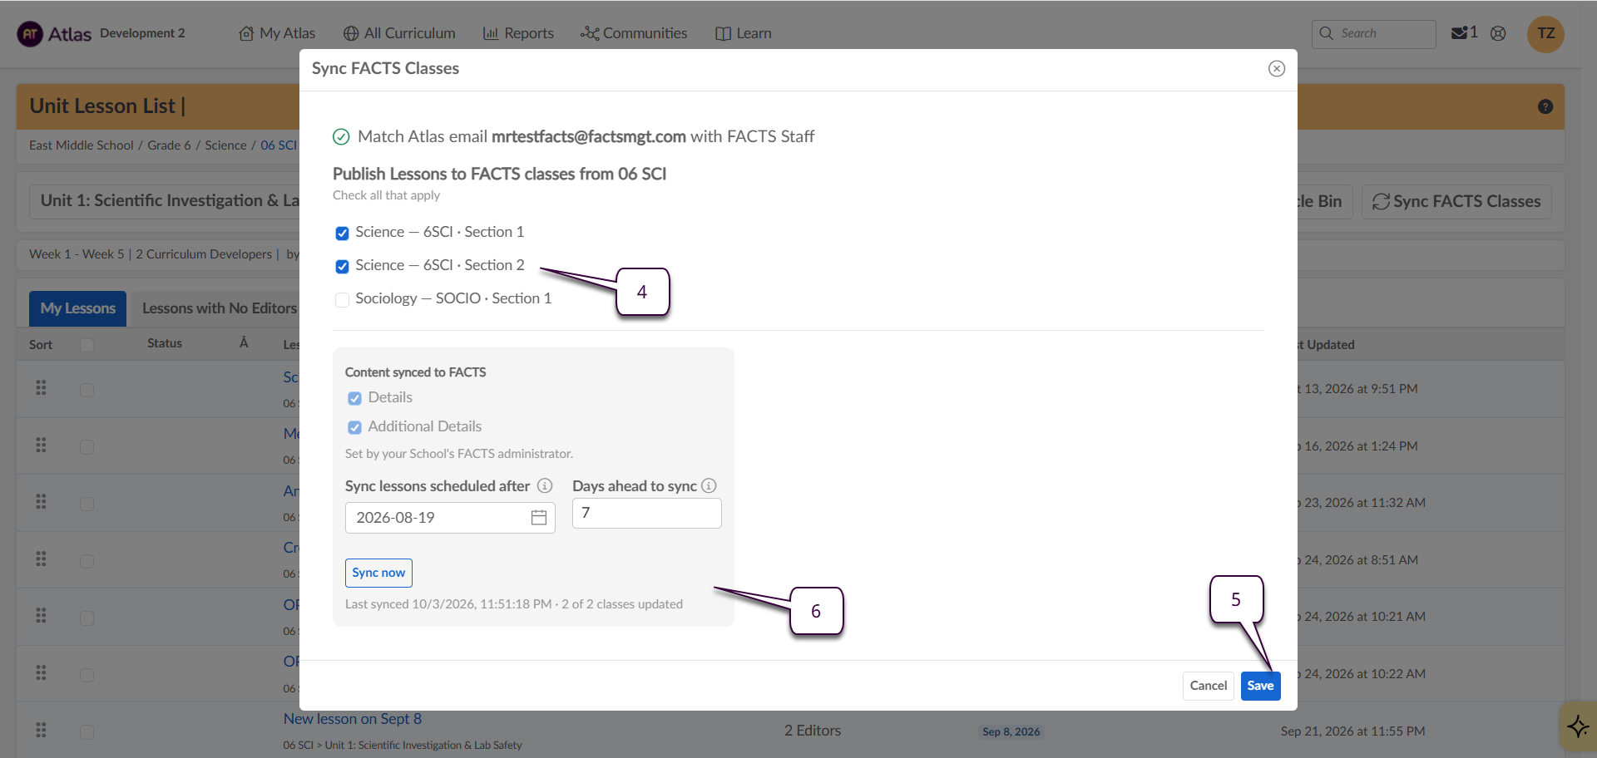Click Sync FACTS Classes toolbar button

click(x=1456, y=202)
